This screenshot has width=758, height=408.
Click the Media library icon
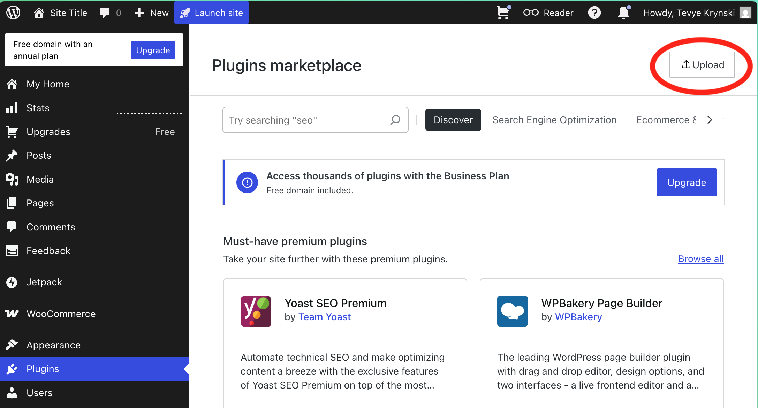12,179
